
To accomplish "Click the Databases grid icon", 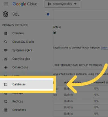I will [6, 84].
